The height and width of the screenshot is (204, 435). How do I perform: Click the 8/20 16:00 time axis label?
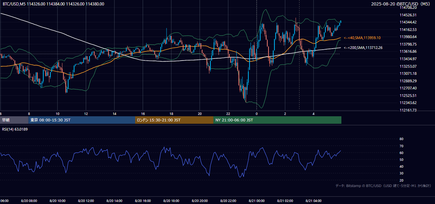(x=143, y=201)
